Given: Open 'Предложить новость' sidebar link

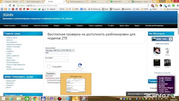Looking at the screenshot, I should coord(14,44).
